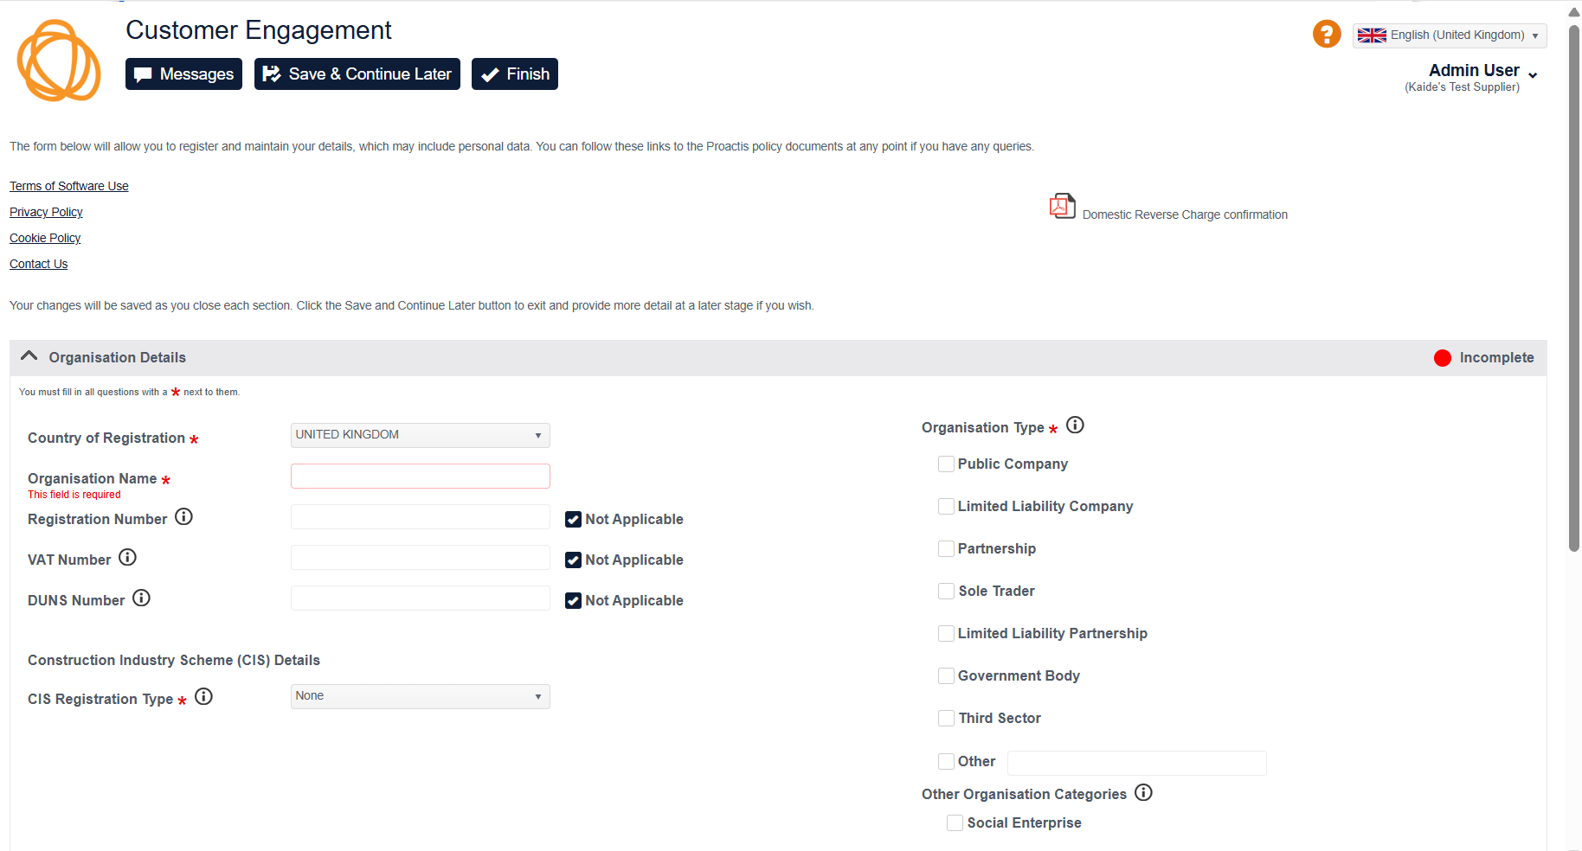The height and width of the screenshot is (851, 1582).
Task: Show info for Registration Number
Action: tap(183, 516)
